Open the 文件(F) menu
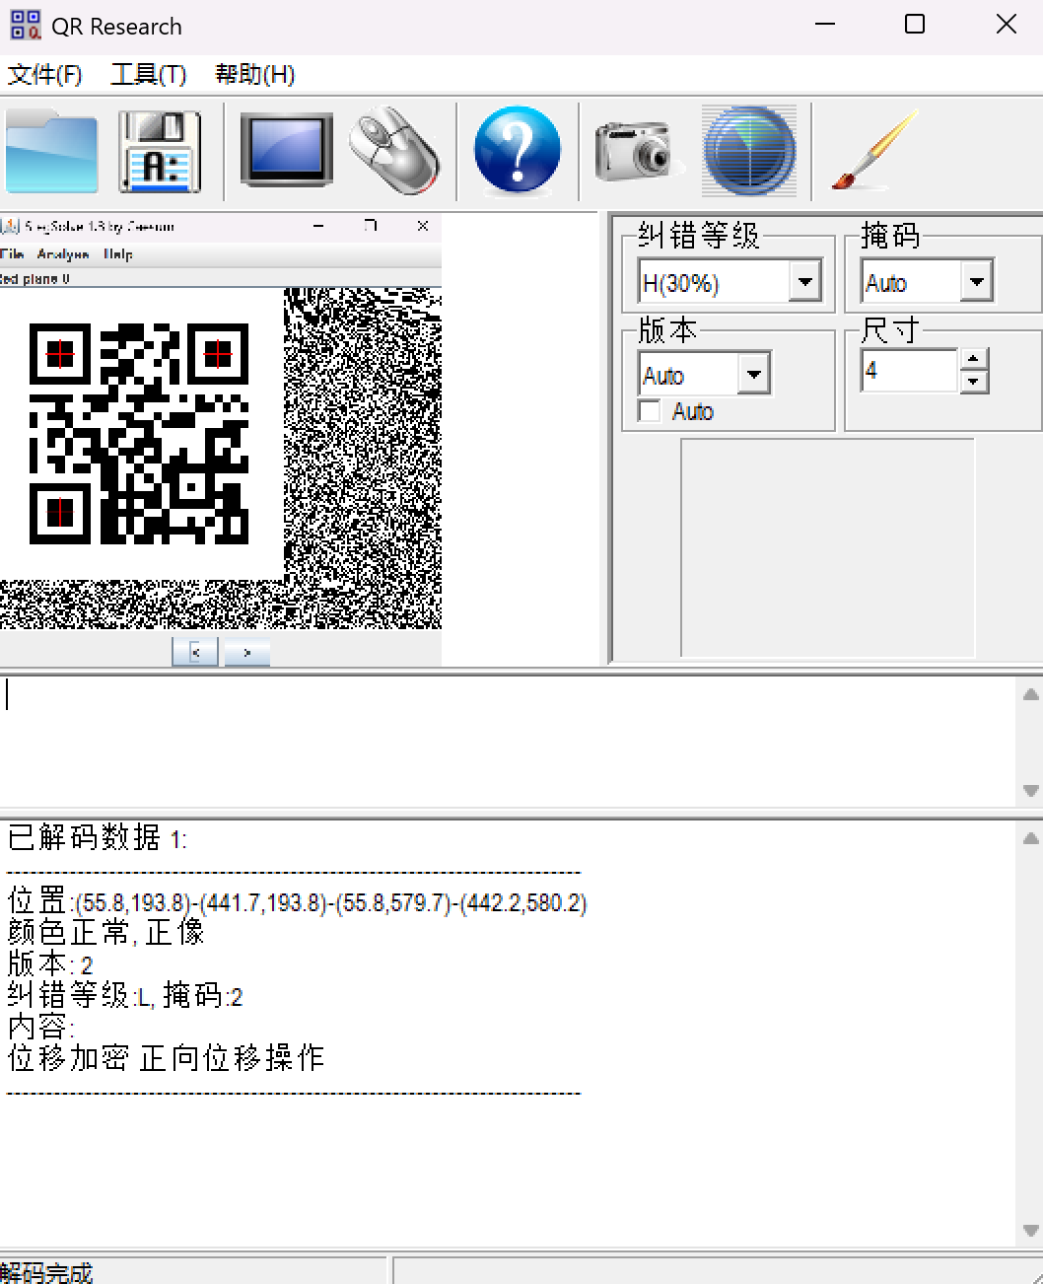 (x=44, y=75)
